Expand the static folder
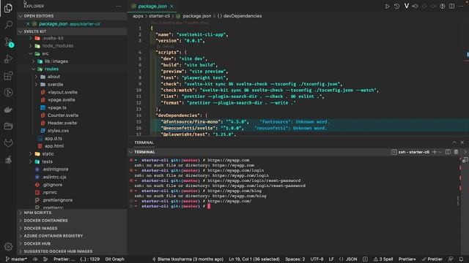This screenshot has height=263, width=469. pyautogui.click(x=72, y=154)
